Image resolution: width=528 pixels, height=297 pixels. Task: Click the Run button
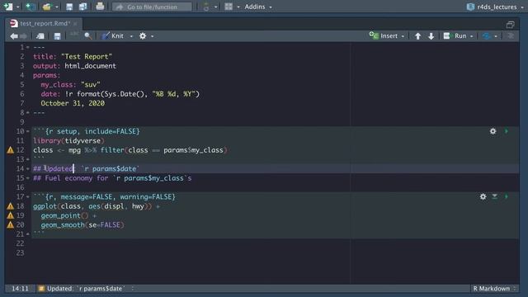(455, 35)
